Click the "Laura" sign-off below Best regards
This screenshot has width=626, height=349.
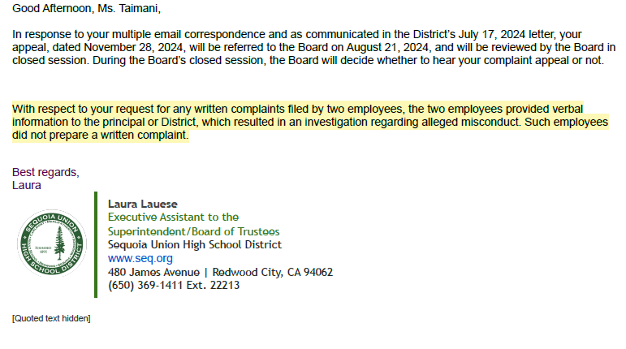click(27, 185)
